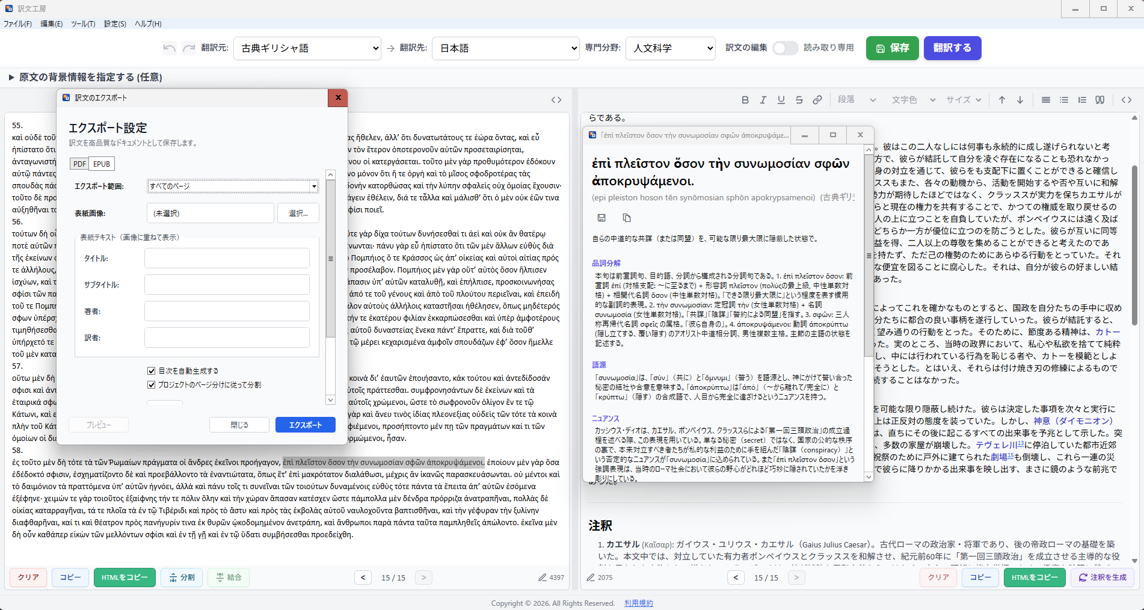Switch to the PDF tab
The image size is (1144, 610).
[x=79, y=164]
